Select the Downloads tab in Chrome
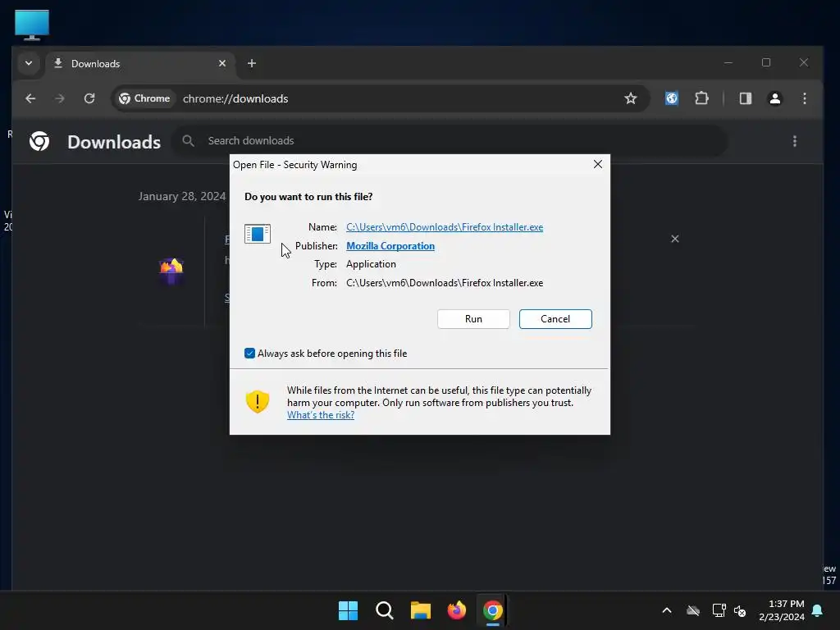840x630 pixels. 139,64
